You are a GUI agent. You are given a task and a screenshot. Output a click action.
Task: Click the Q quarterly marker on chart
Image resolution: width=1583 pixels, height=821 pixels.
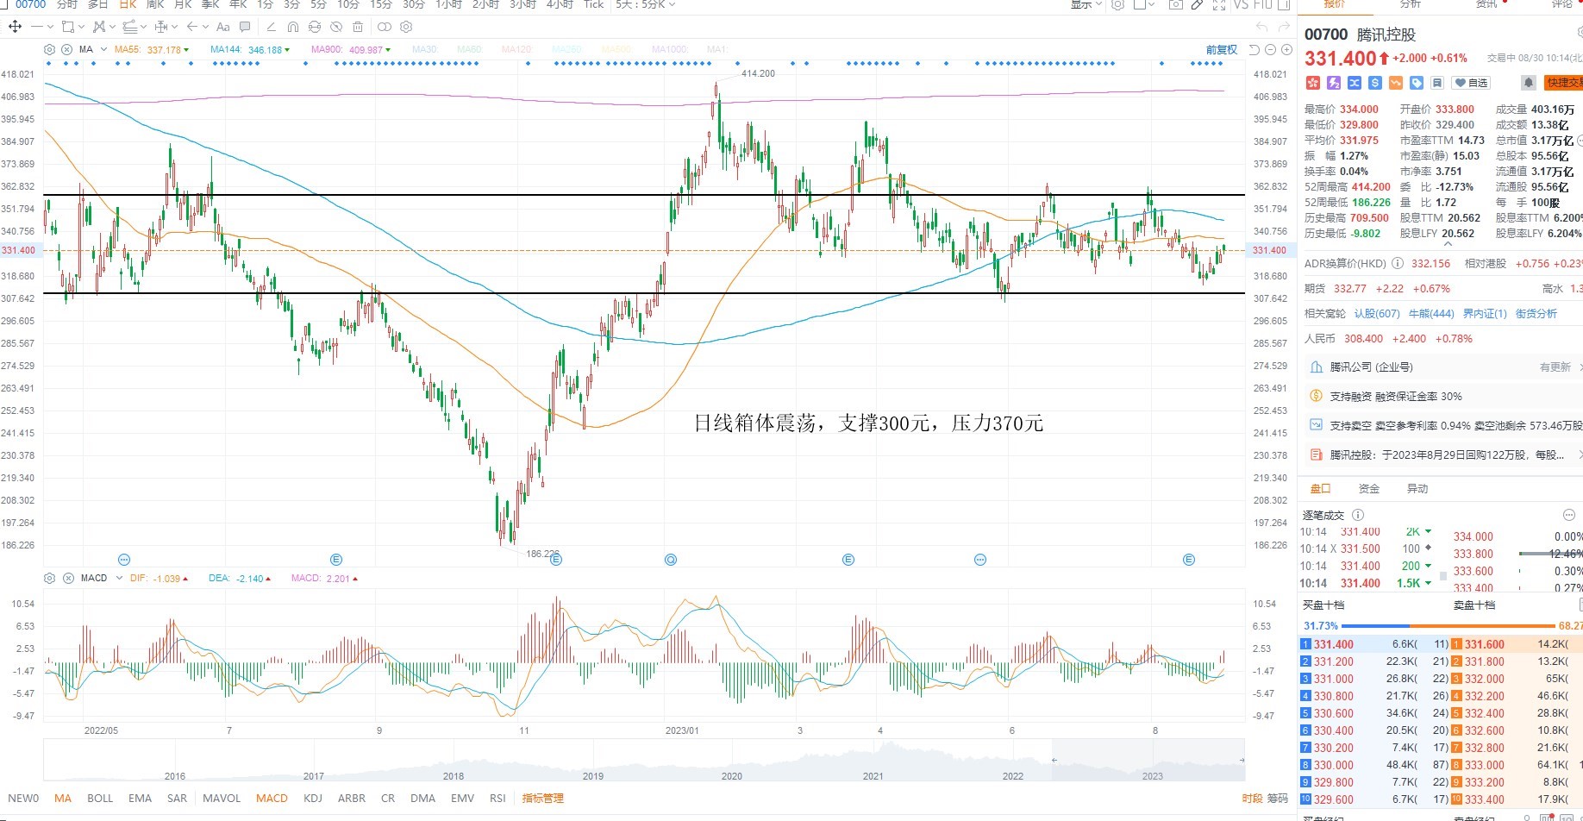pos(671,560)
